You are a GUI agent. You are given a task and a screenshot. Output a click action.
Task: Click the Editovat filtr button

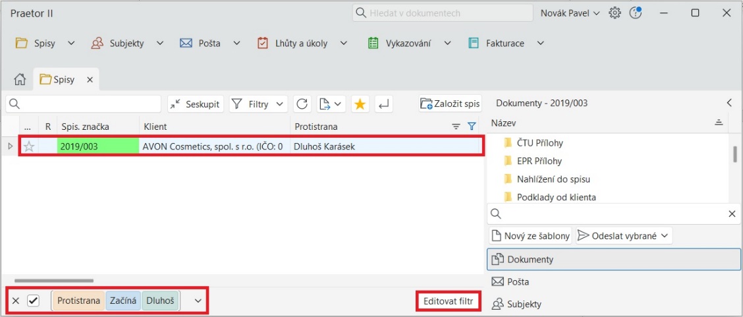pyautogui.click(x=448, y=301)
